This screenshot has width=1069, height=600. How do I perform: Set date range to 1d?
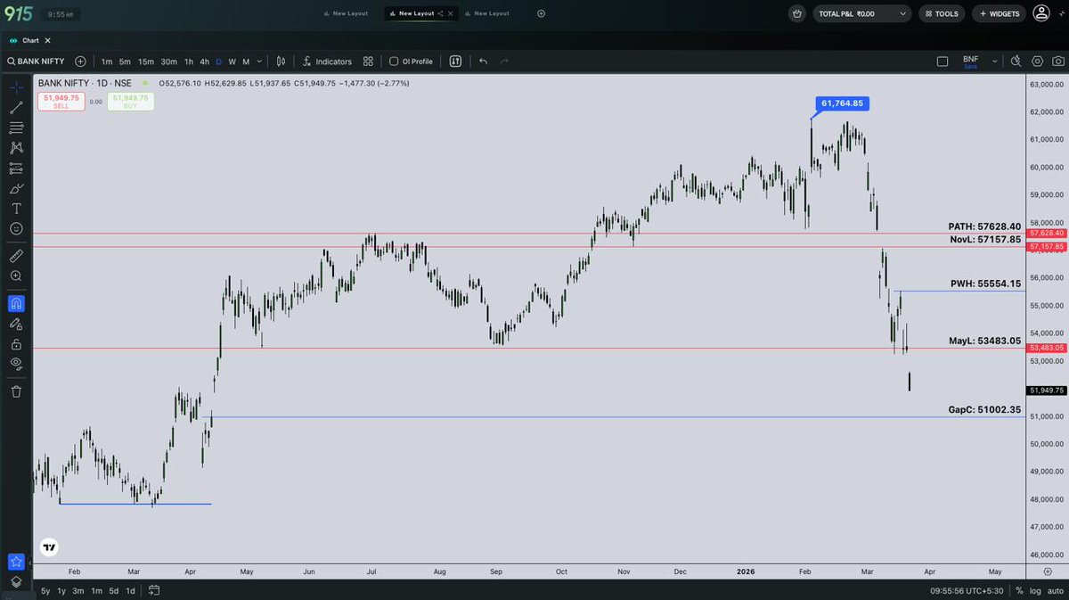tap(130, 590)
